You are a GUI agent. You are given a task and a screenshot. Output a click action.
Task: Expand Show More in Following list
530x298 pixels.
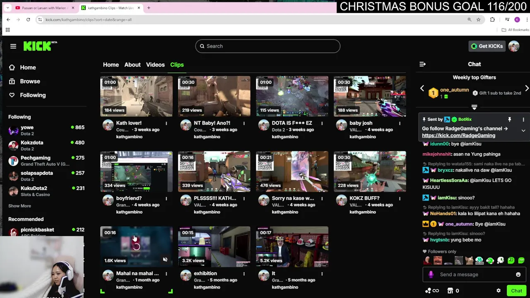point(19,206)
